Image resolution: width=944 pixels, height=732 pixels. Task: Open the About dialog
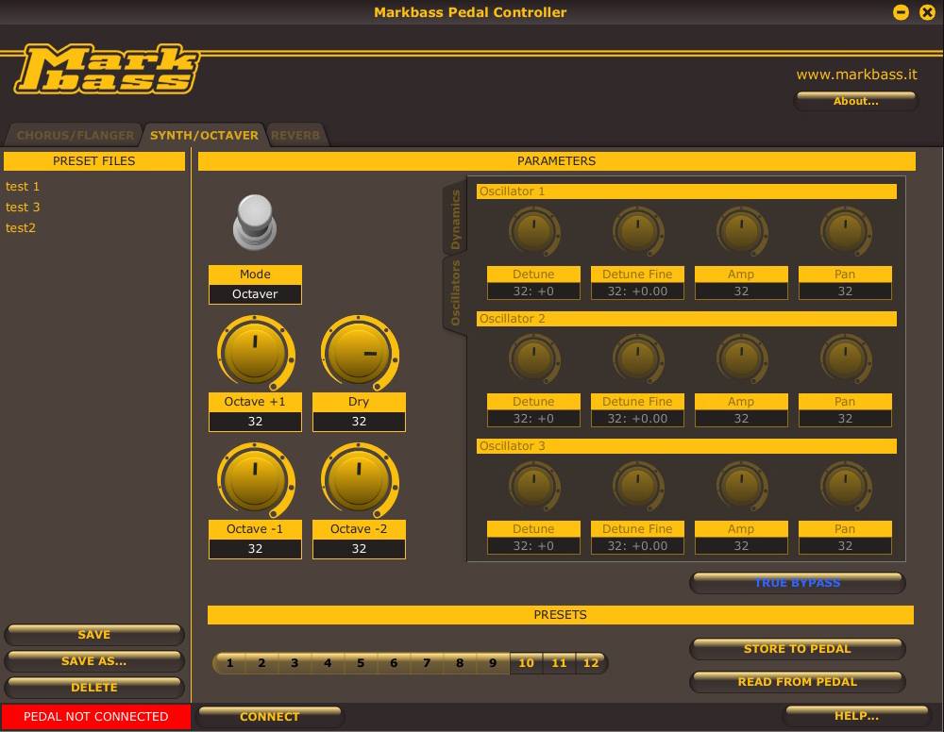coord(855,101)
